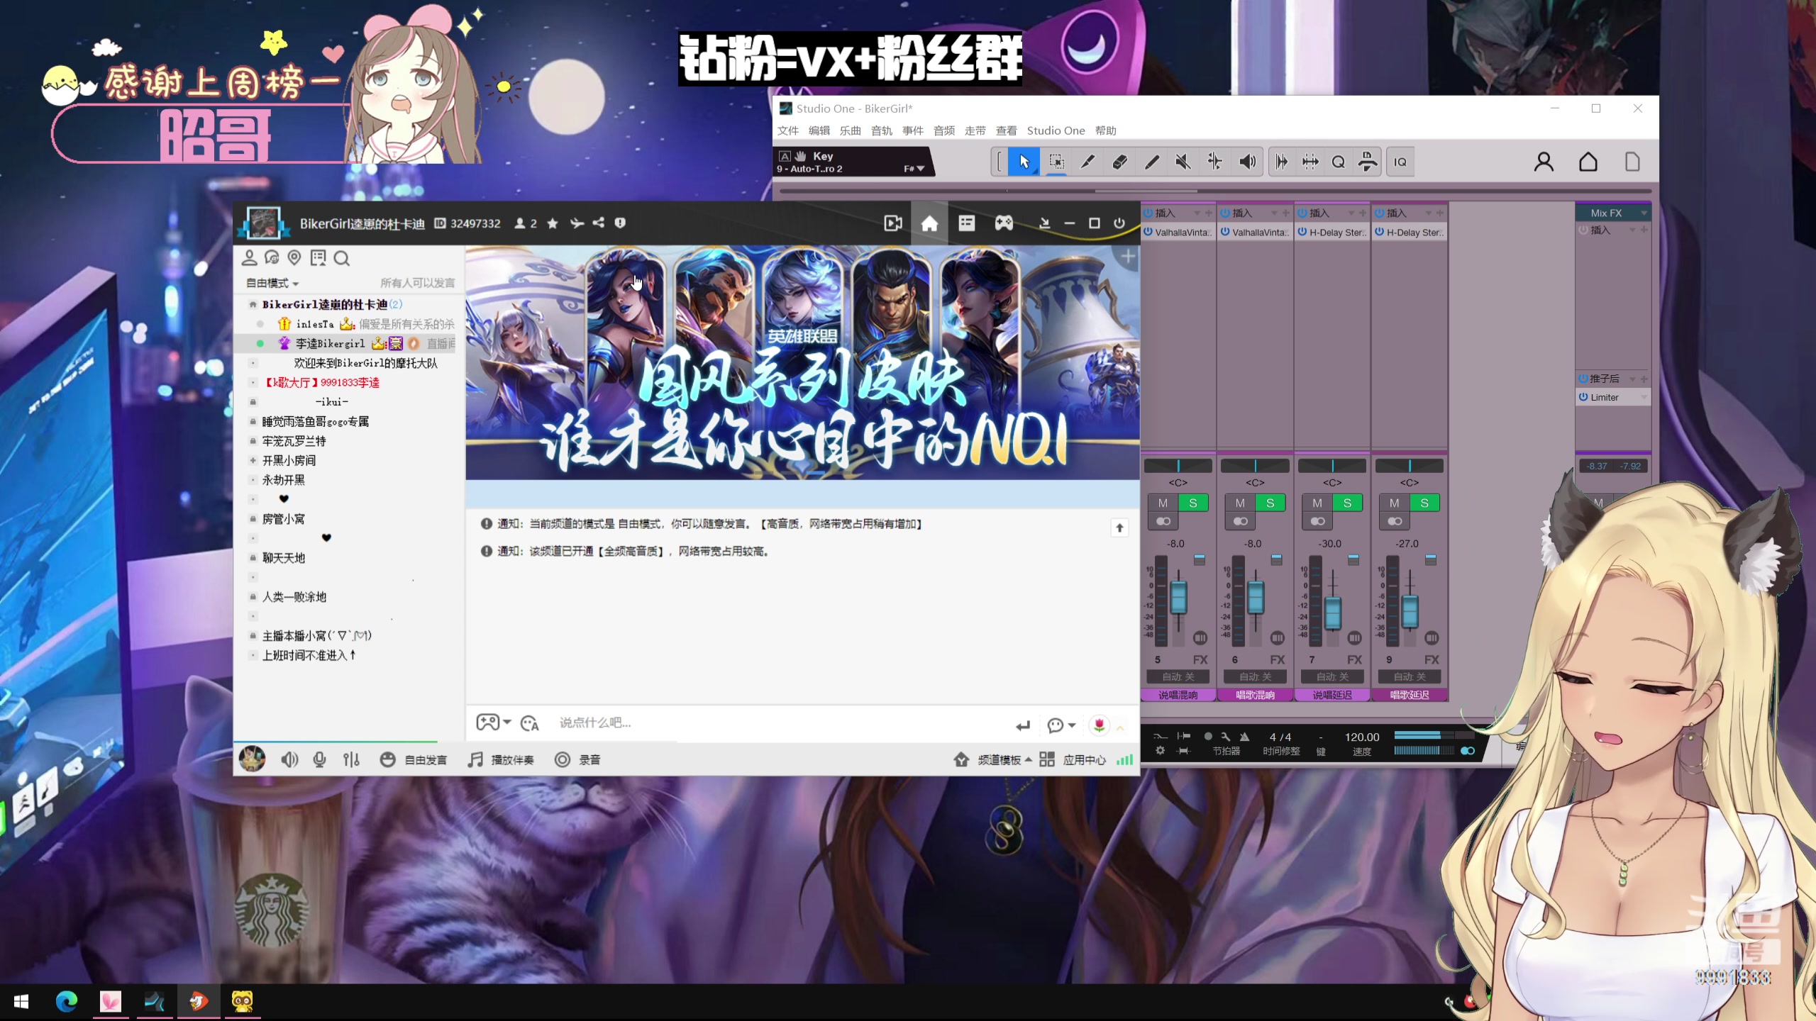The height and width of the screenshot is (1021, 1816).
Task: Click the speaker volume icon in YY bottom bar
Action: point(289,760)
